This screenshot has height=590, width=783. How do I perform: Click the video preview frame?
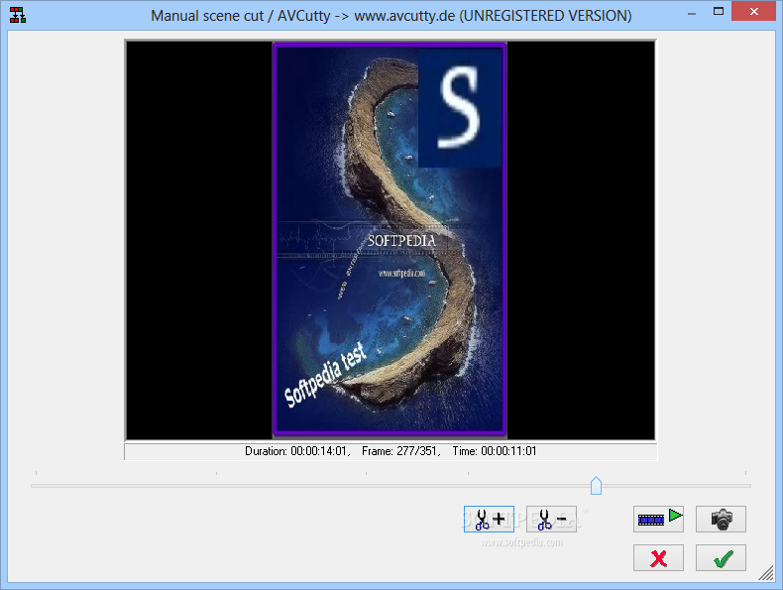[390, 240]
